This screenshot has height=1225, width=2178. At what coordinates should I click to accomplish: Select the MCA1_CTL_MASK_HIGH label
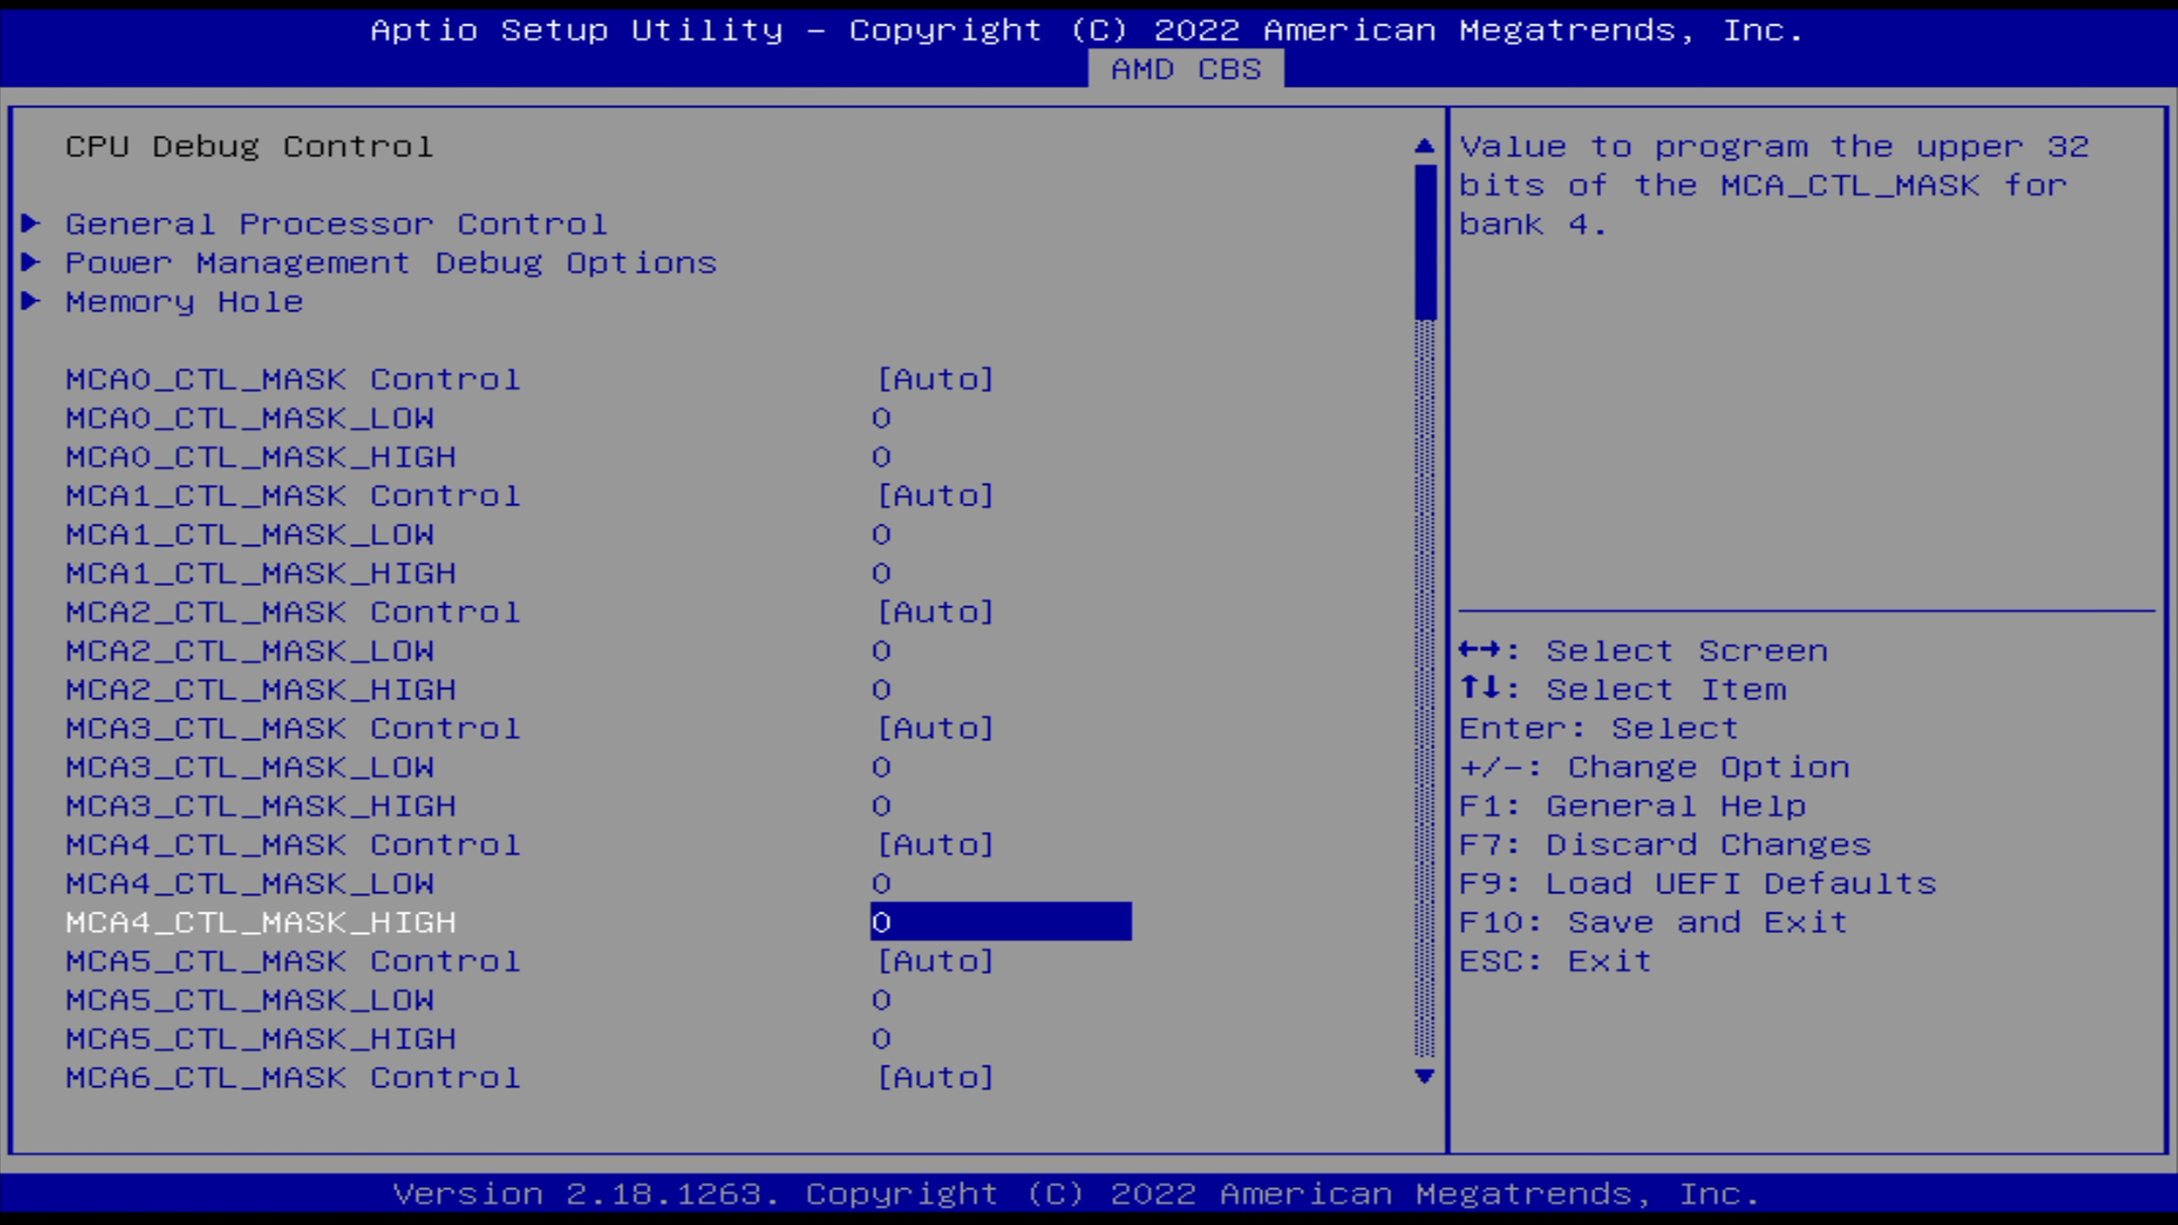(261, 573)
